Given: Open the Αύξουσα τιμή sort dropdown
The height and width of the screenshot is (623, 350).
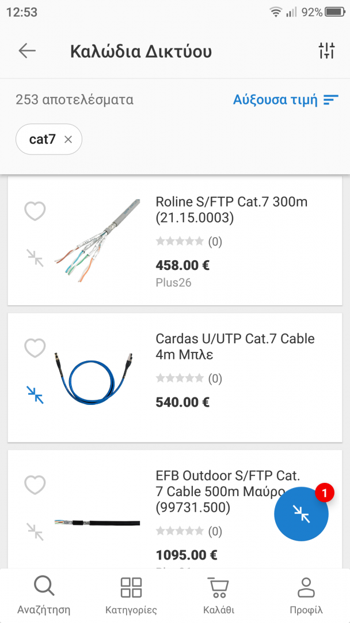Looking at the screenshot, I should click(285, 100).
